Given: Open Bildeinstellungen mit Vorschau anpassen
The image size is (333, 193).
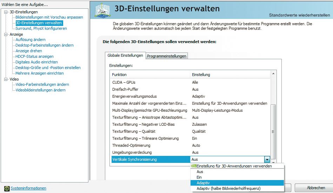Looking at the screenshot, I should tap(49, 17).
